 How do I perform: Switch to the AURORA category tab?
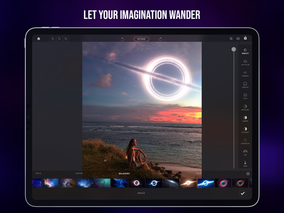point(80,173)
